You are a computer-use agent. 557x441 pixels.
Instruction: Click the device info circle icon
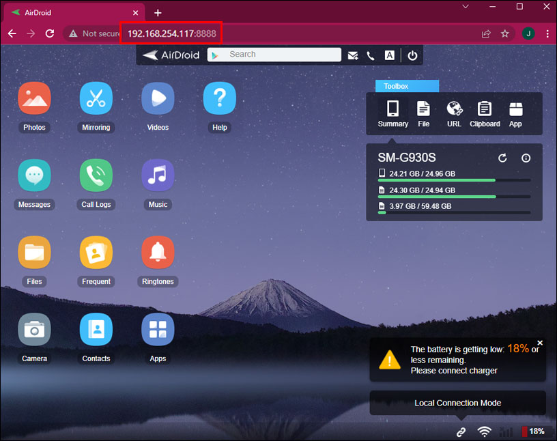pyautogui.click(x=526, y=158)
